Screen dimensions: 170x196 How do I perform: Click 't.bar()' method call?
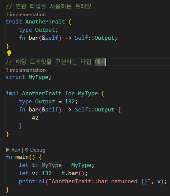click(x=73, y=173)
